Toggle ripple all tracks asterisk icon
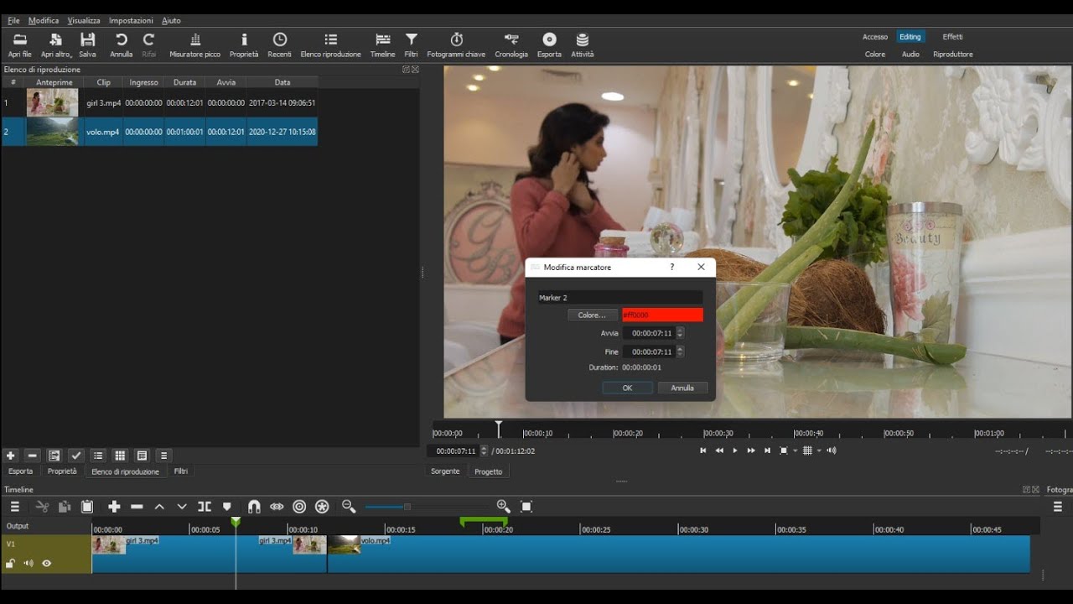This screenshot has height=604, width=1073. [x=322, y=507]
